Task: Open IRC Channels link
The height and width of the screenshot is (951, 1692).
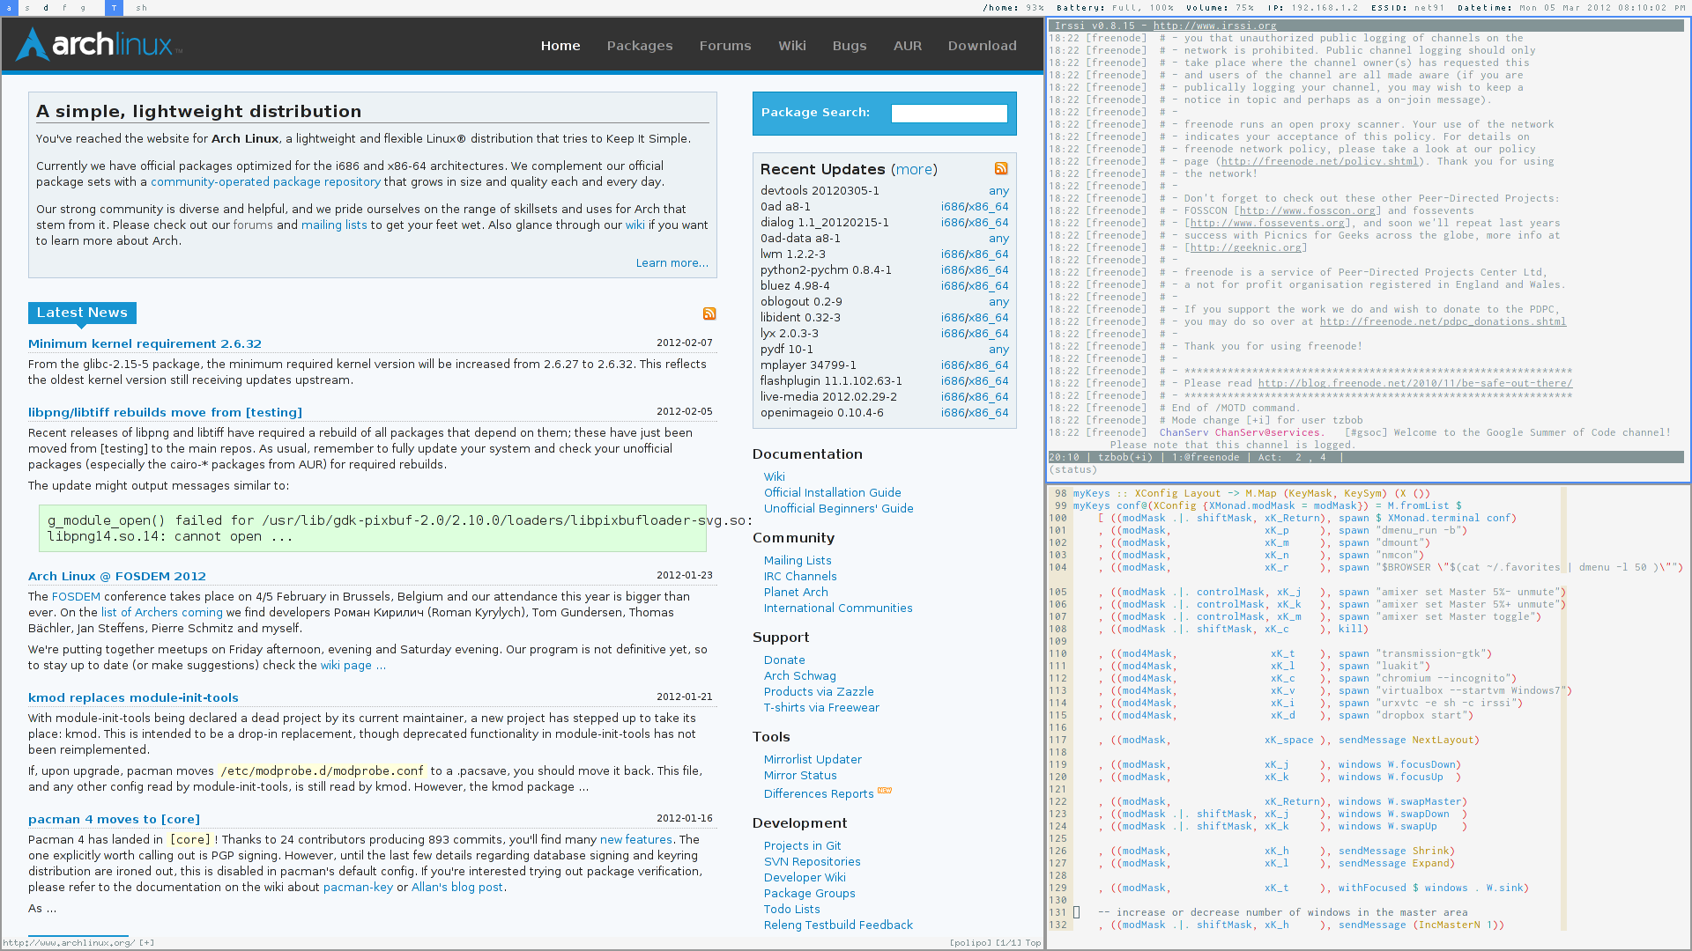Action: coord(800,577)
